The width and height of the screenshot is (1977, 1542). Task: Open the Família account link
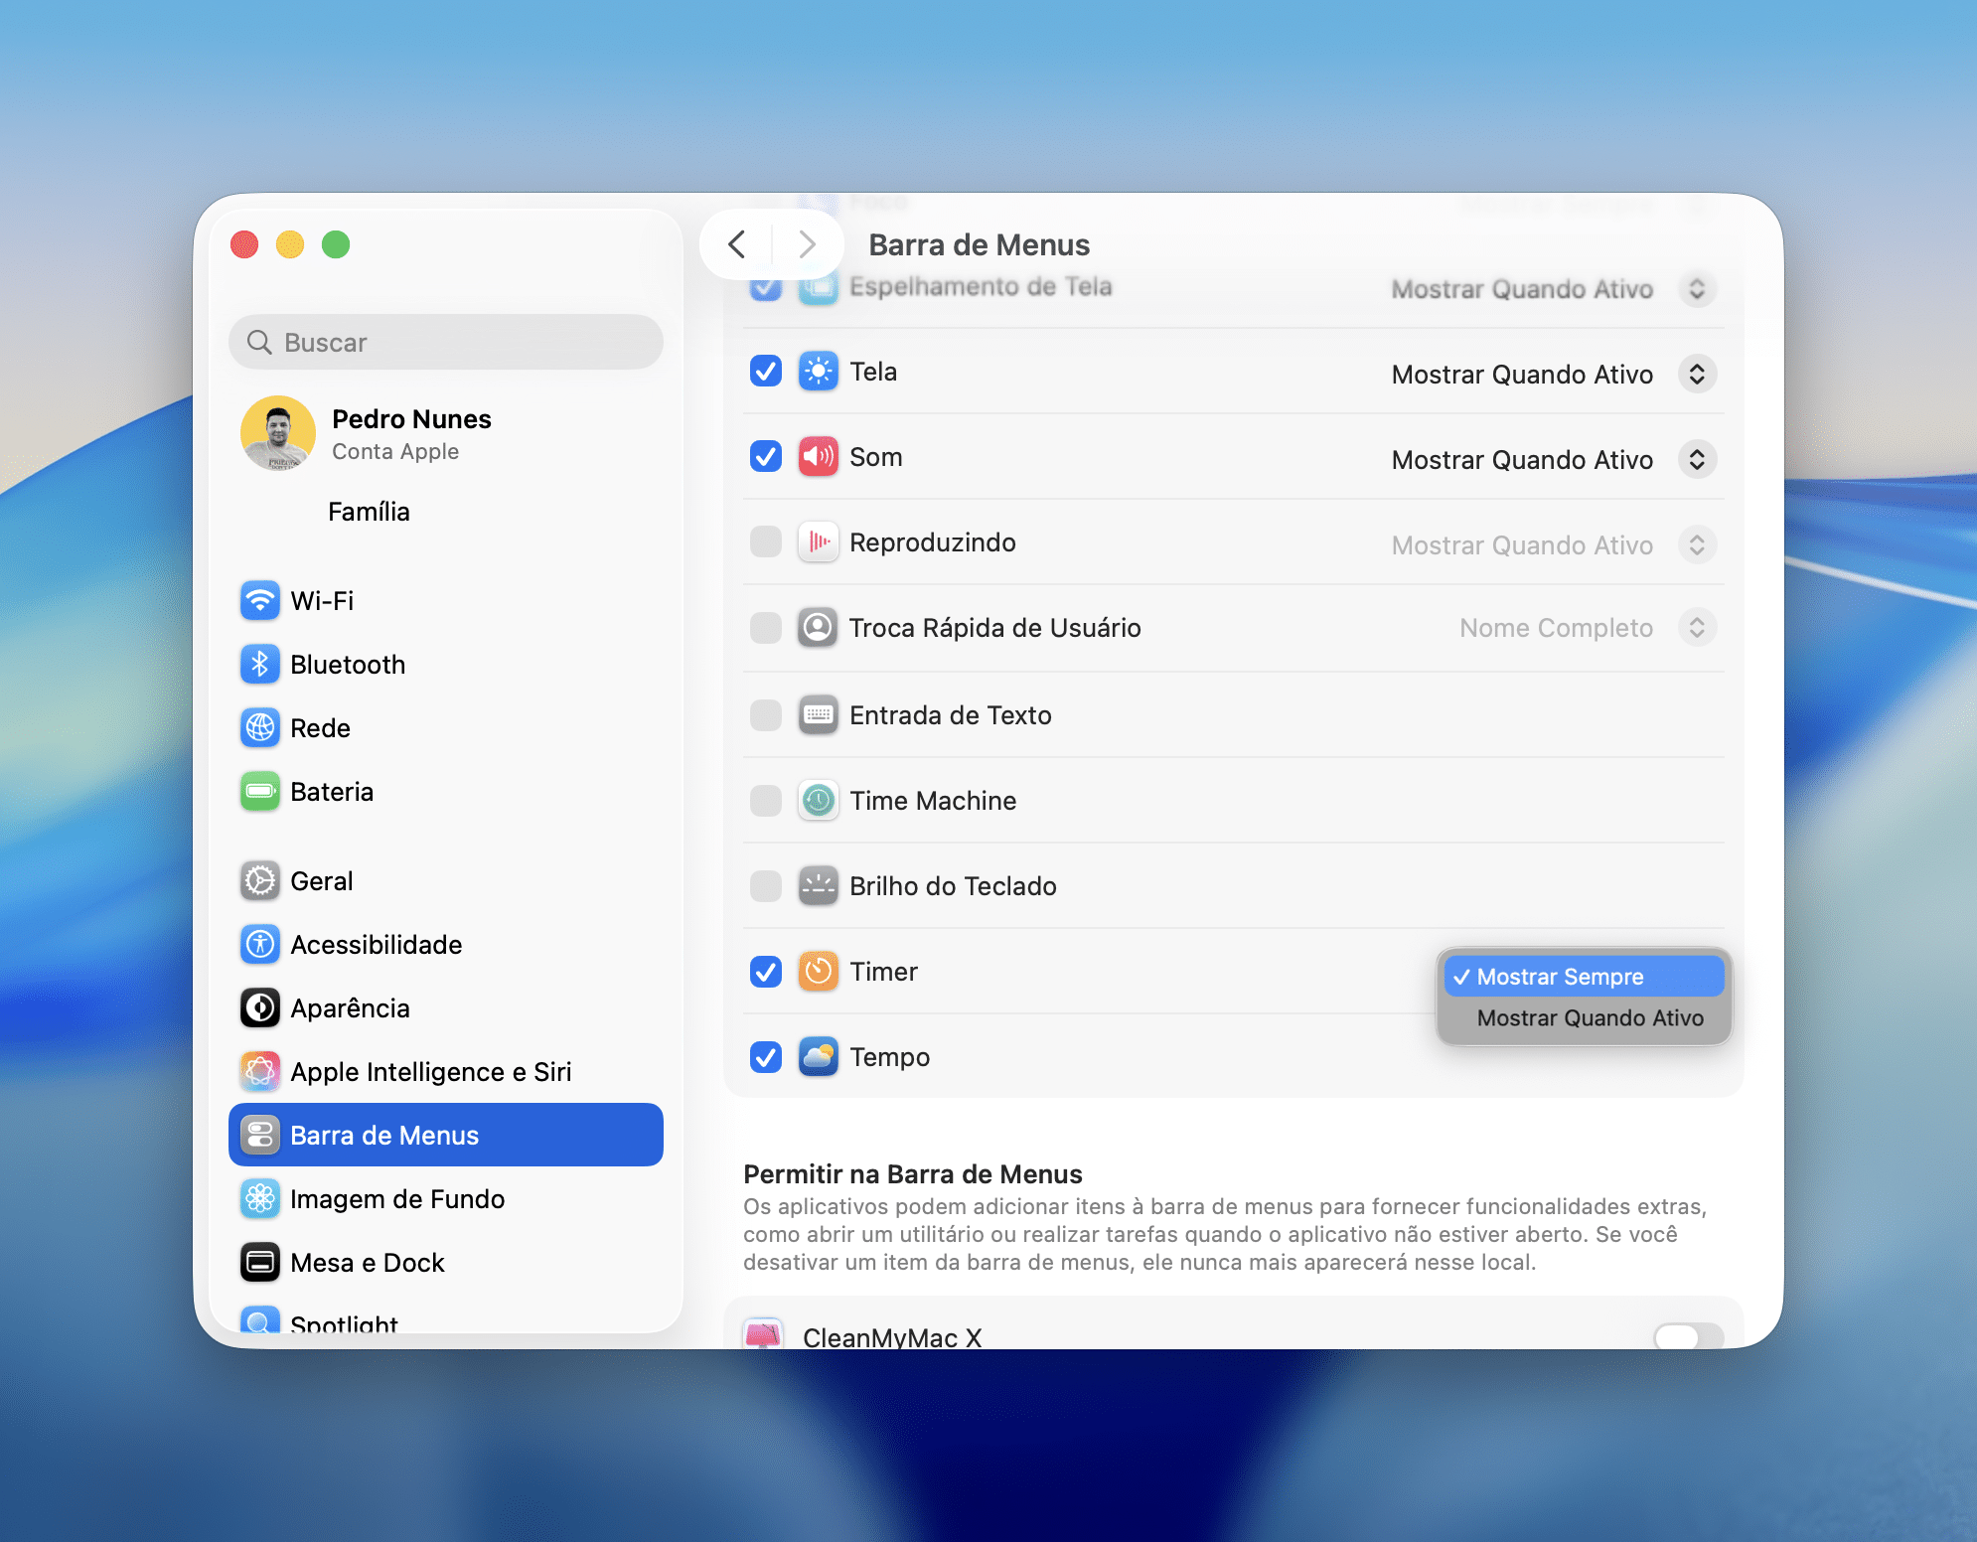[x=369, y=512]
